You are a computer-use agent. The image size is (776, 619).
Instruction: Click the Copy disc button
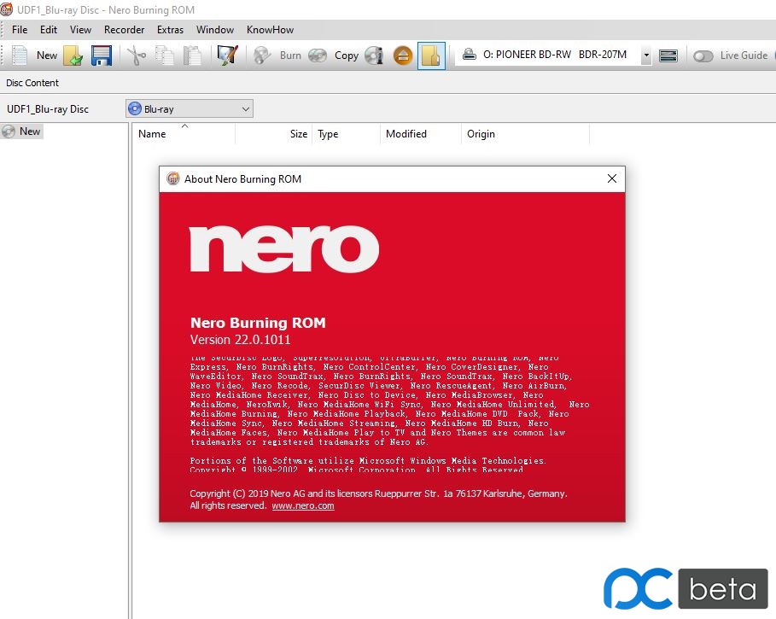pyautogui.click(x=335, y=55)
